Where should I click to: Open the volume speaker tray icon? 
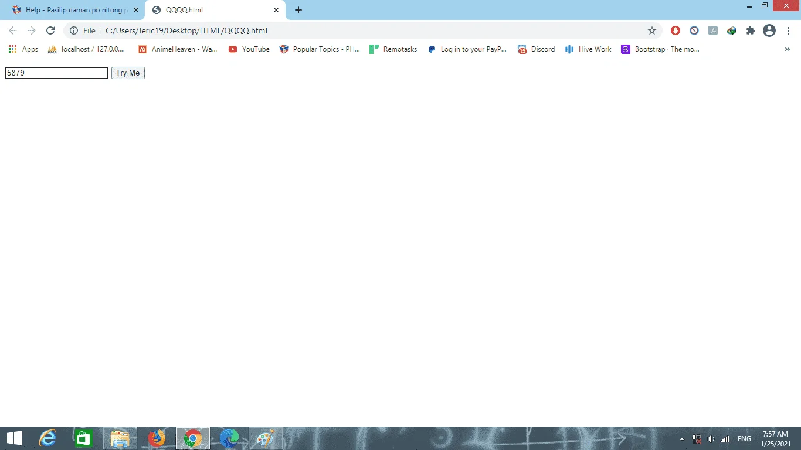pyautogui.click(x=711, y=439)
